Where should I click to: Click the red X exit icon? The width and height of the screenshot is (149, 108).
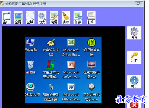pyautogui.click(x=134, y=105)
